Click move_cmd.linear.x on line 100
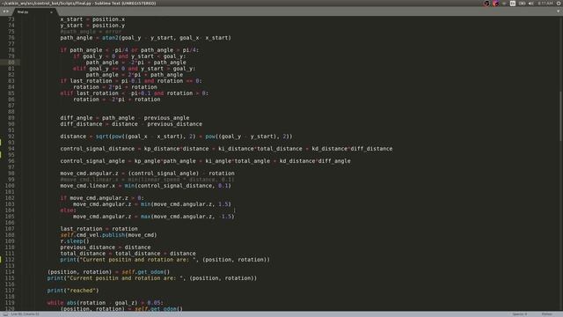Viewport: 563px width, 317px height. click(x=88, y=186)
